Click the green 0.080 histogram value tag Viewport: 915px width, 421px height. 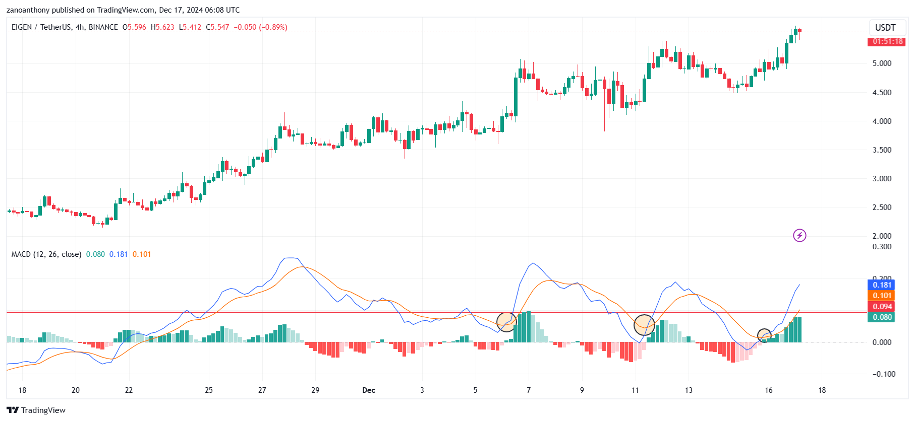click(x=881, y=317)
